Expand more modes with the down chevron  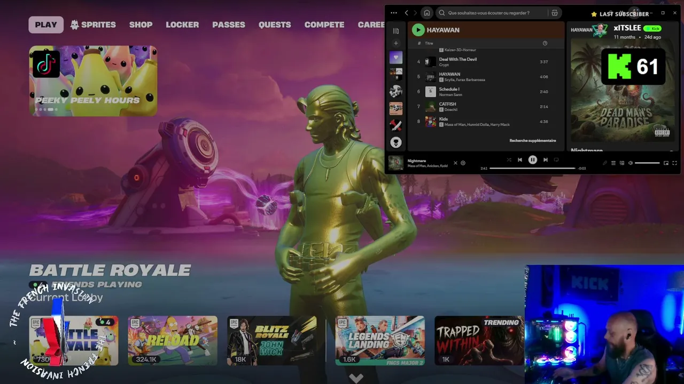coord(356,378)
